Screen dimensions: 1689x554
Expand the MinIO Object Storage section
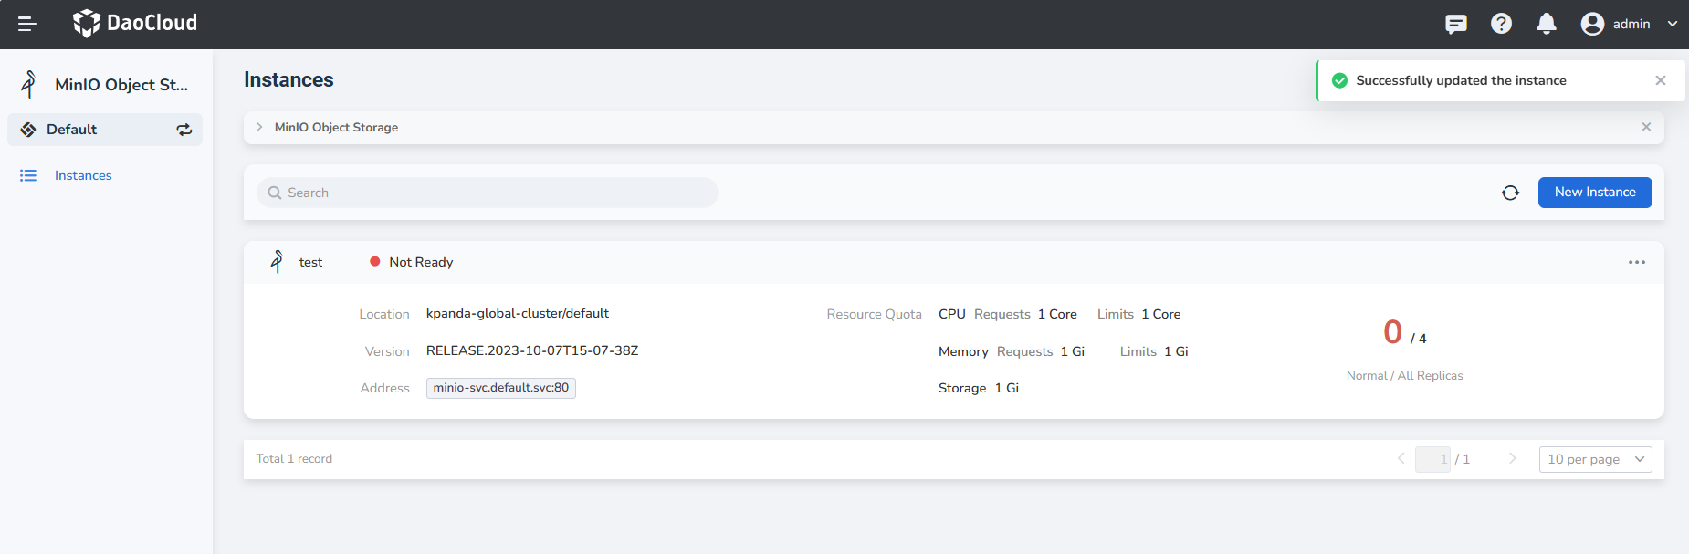click(259, 127)
